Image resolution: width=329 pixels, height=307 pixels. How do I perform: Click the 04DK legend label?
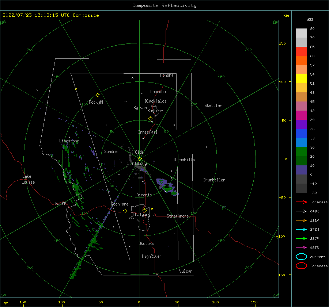(x=314, y=211)
